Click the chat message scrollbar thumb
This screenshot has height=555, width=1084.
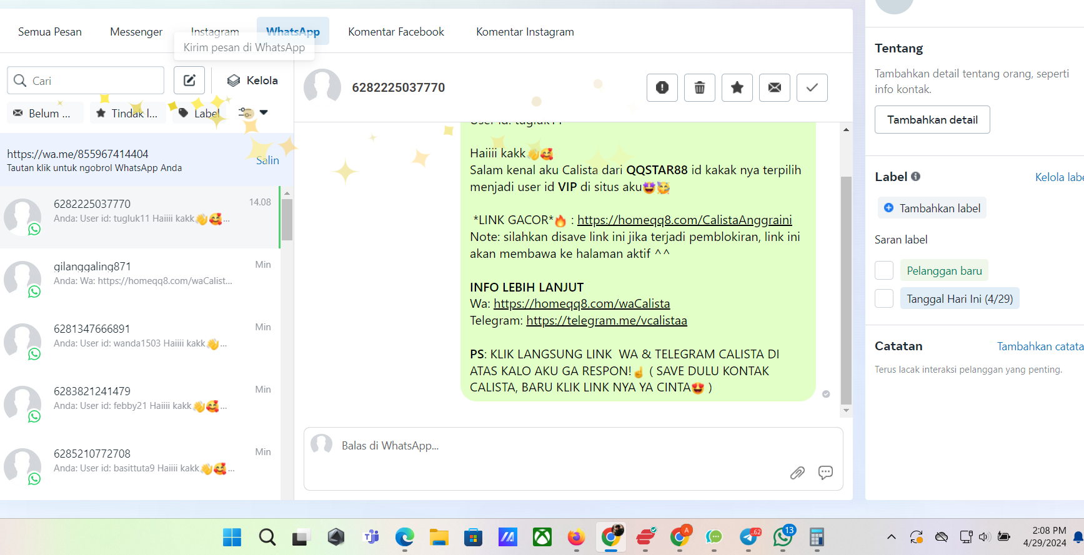pos(846,290)
